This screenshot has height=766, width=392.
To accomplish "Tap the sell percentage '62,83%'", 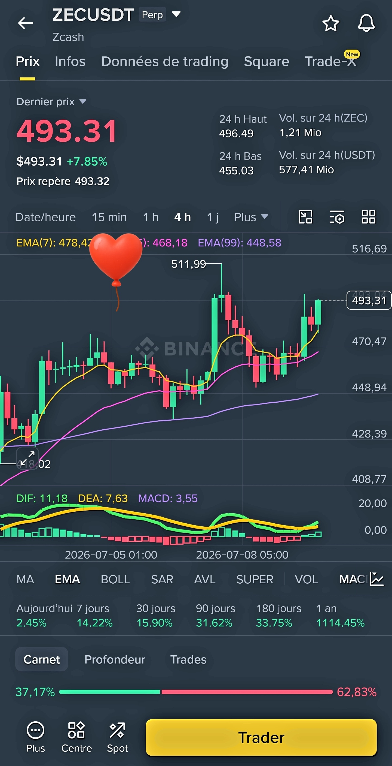I will [x=357, y=692].
